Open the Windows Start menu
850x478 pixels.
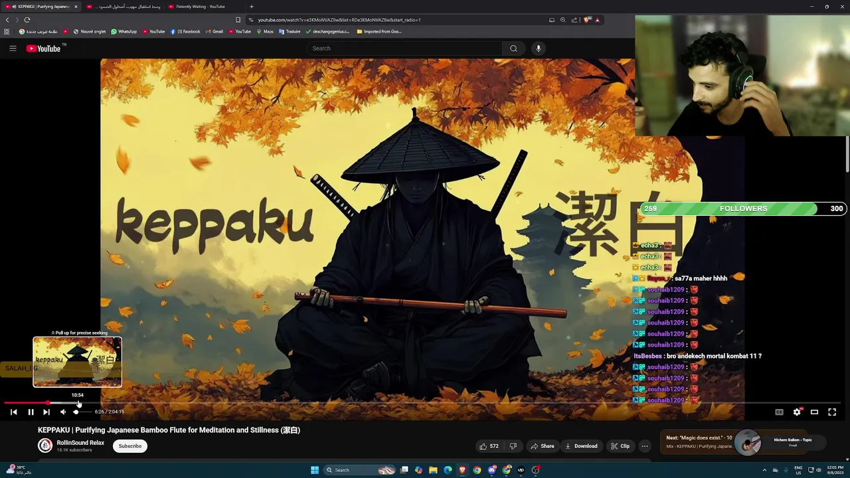(x=315, y=470)
